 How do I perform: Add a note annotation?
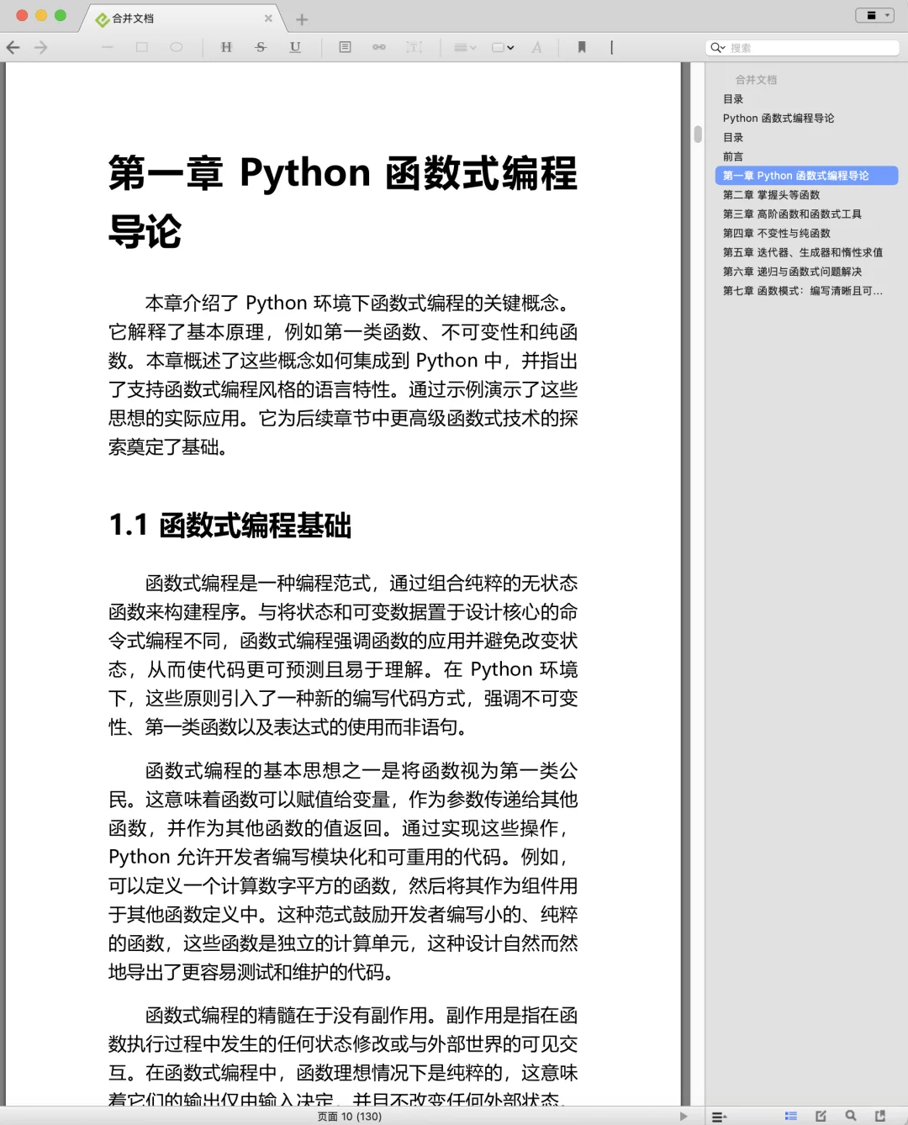(x=345, y=47)
